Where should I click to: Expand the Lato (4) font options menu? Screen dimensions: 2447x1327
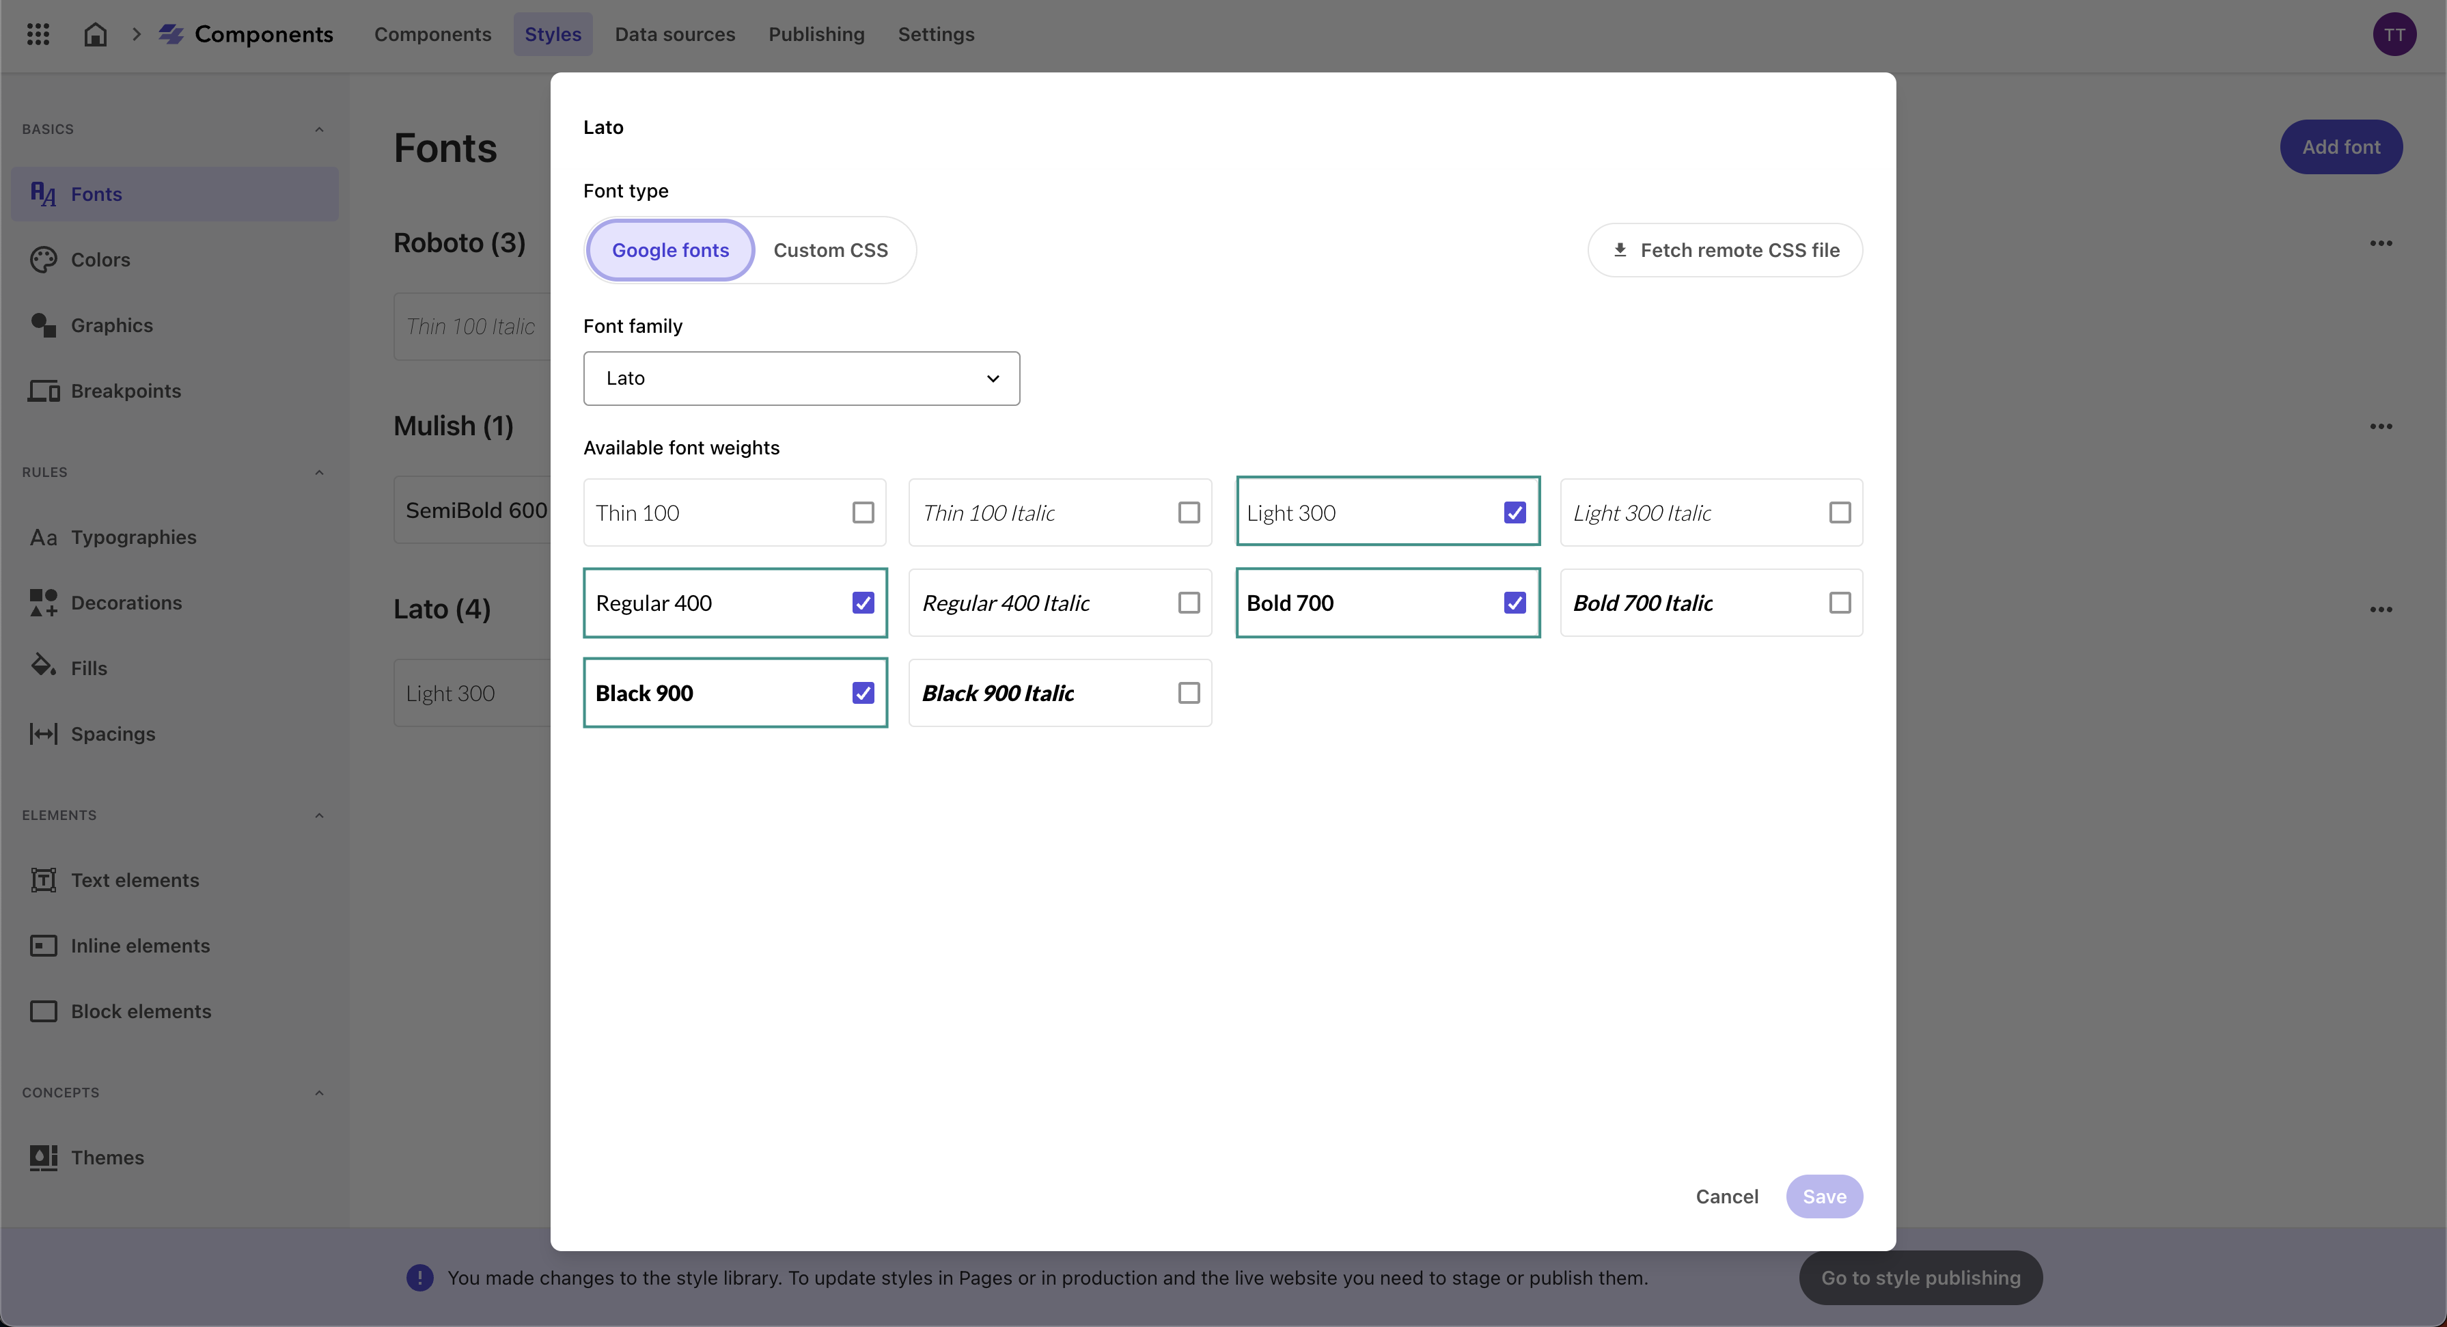[x=2381, y=610]
